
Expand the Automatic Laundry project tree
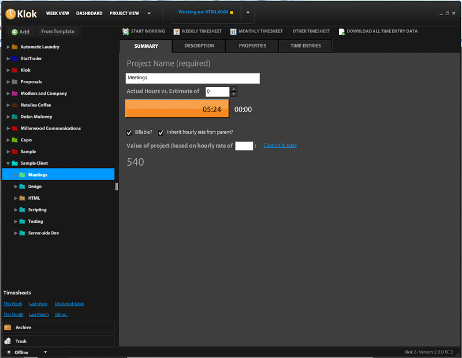pyautogui.click(x=8, y=47)
